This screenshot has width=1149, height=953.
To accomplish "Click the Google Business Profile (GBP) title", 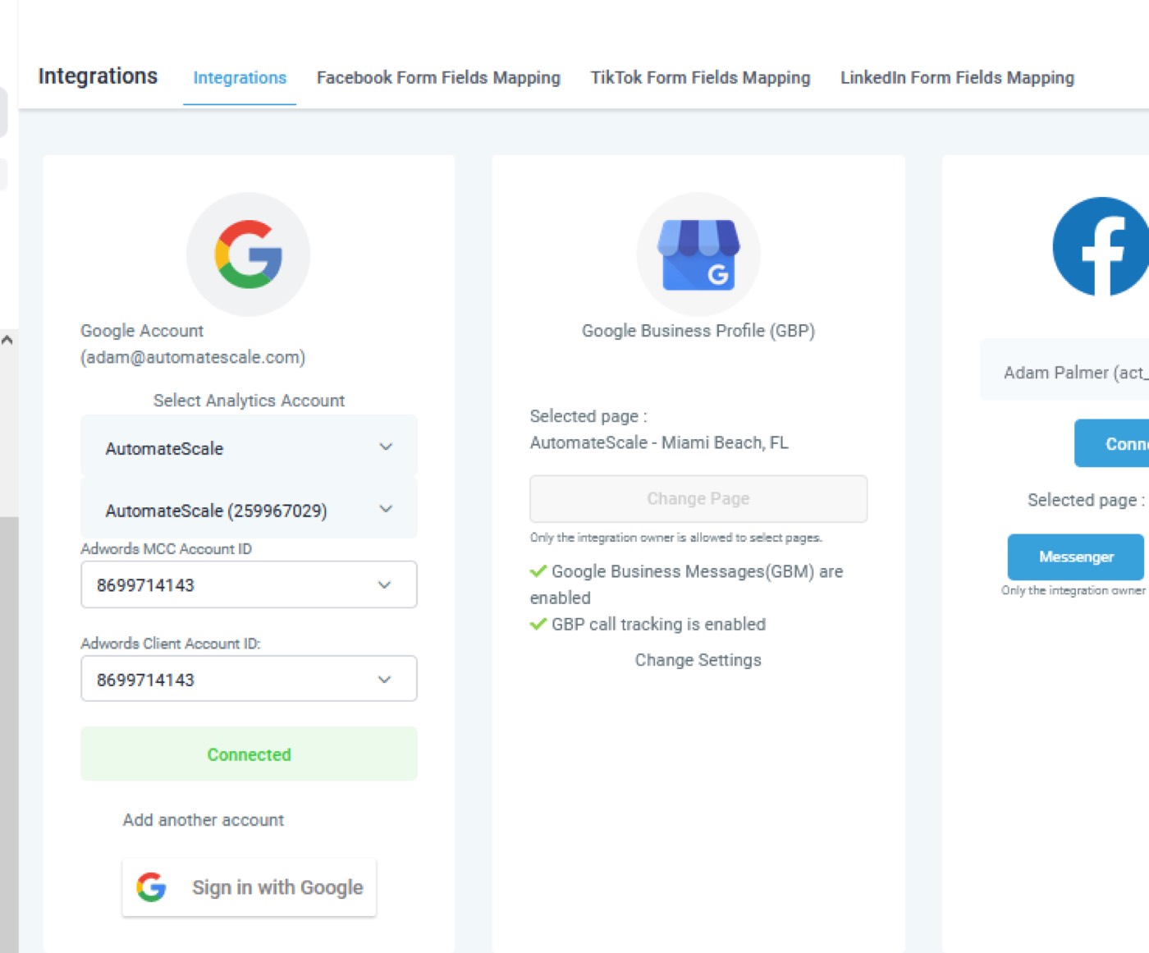I will 698,331.
